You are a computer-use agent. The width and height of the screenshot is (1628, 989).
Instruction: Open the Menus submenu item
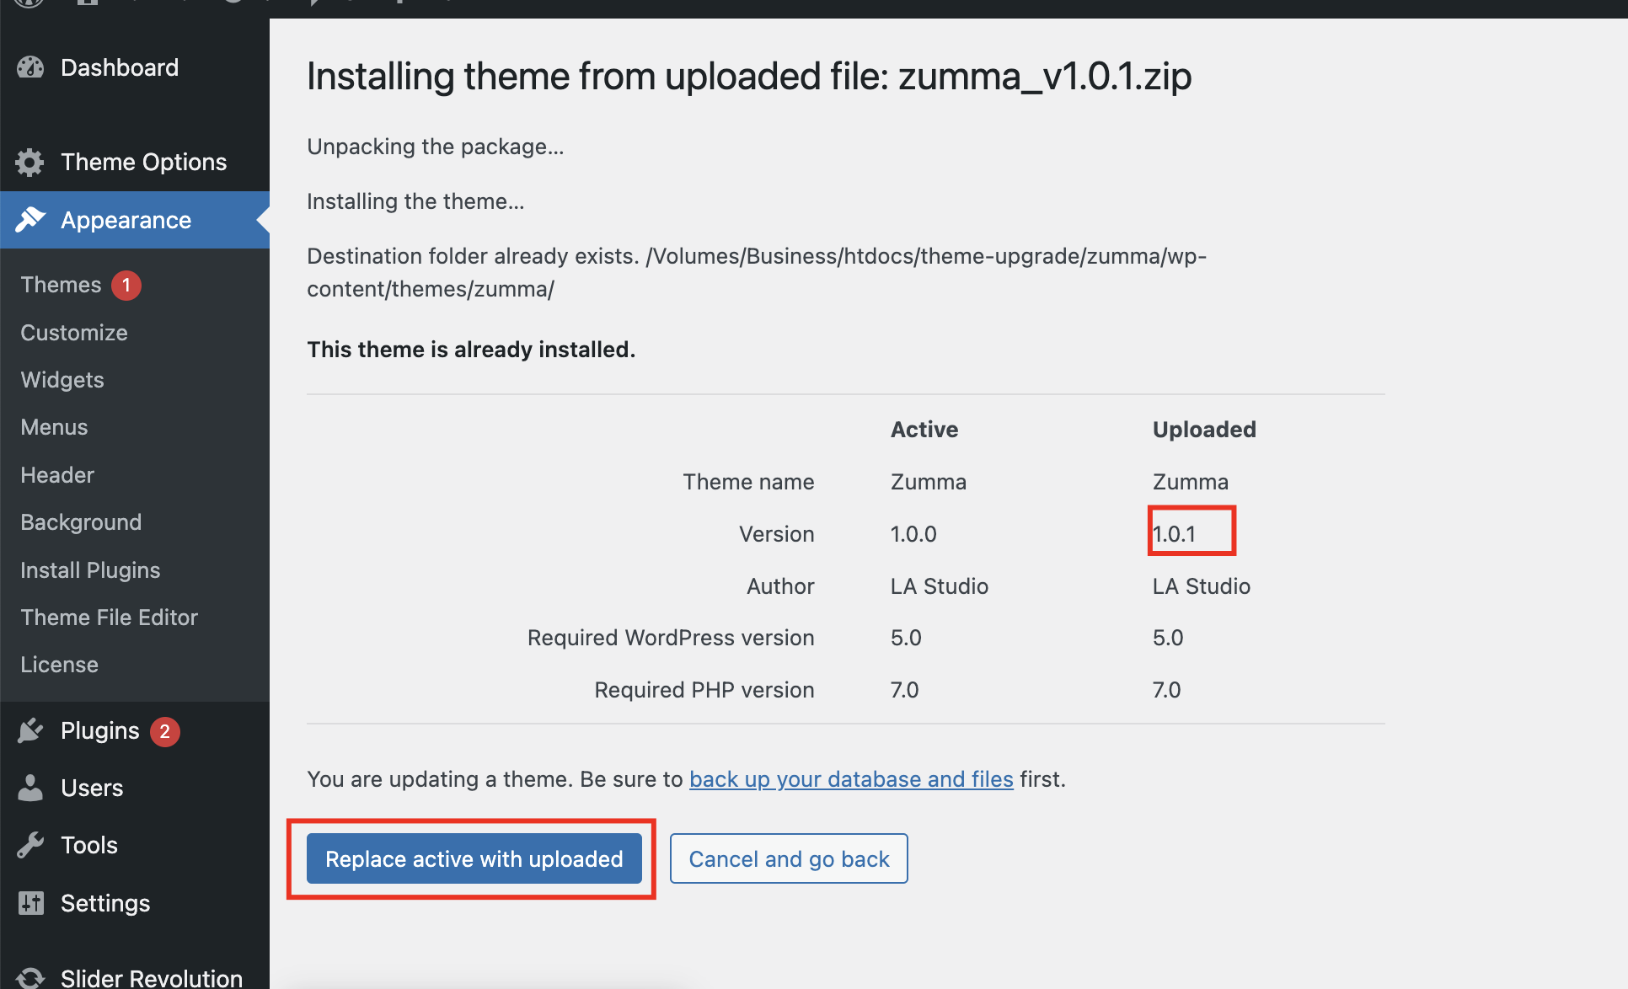54,427
